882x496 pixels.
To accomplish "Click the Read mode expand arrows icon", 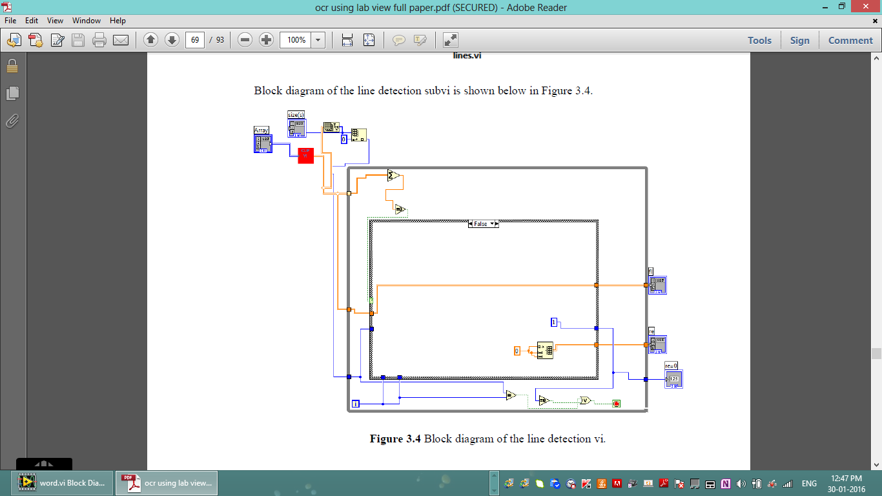I will point(450,40).
